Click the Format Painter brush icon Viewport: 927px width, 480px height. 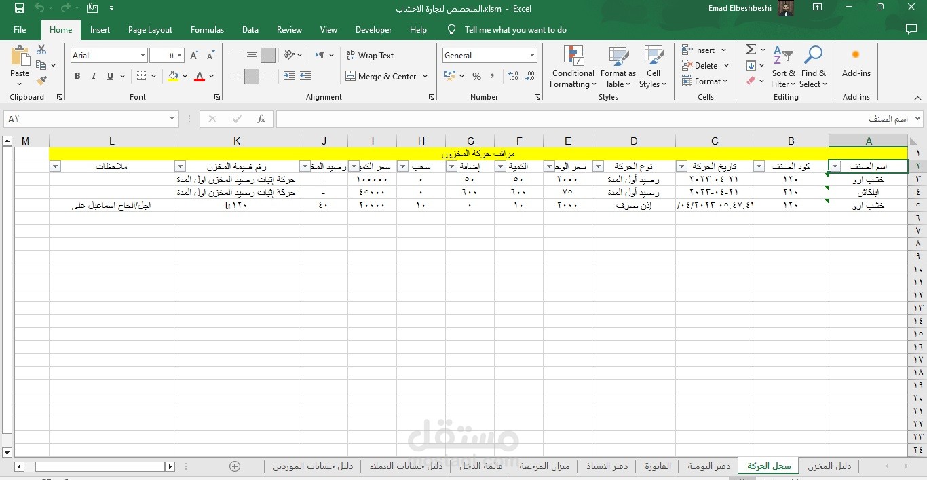[41, 81]
